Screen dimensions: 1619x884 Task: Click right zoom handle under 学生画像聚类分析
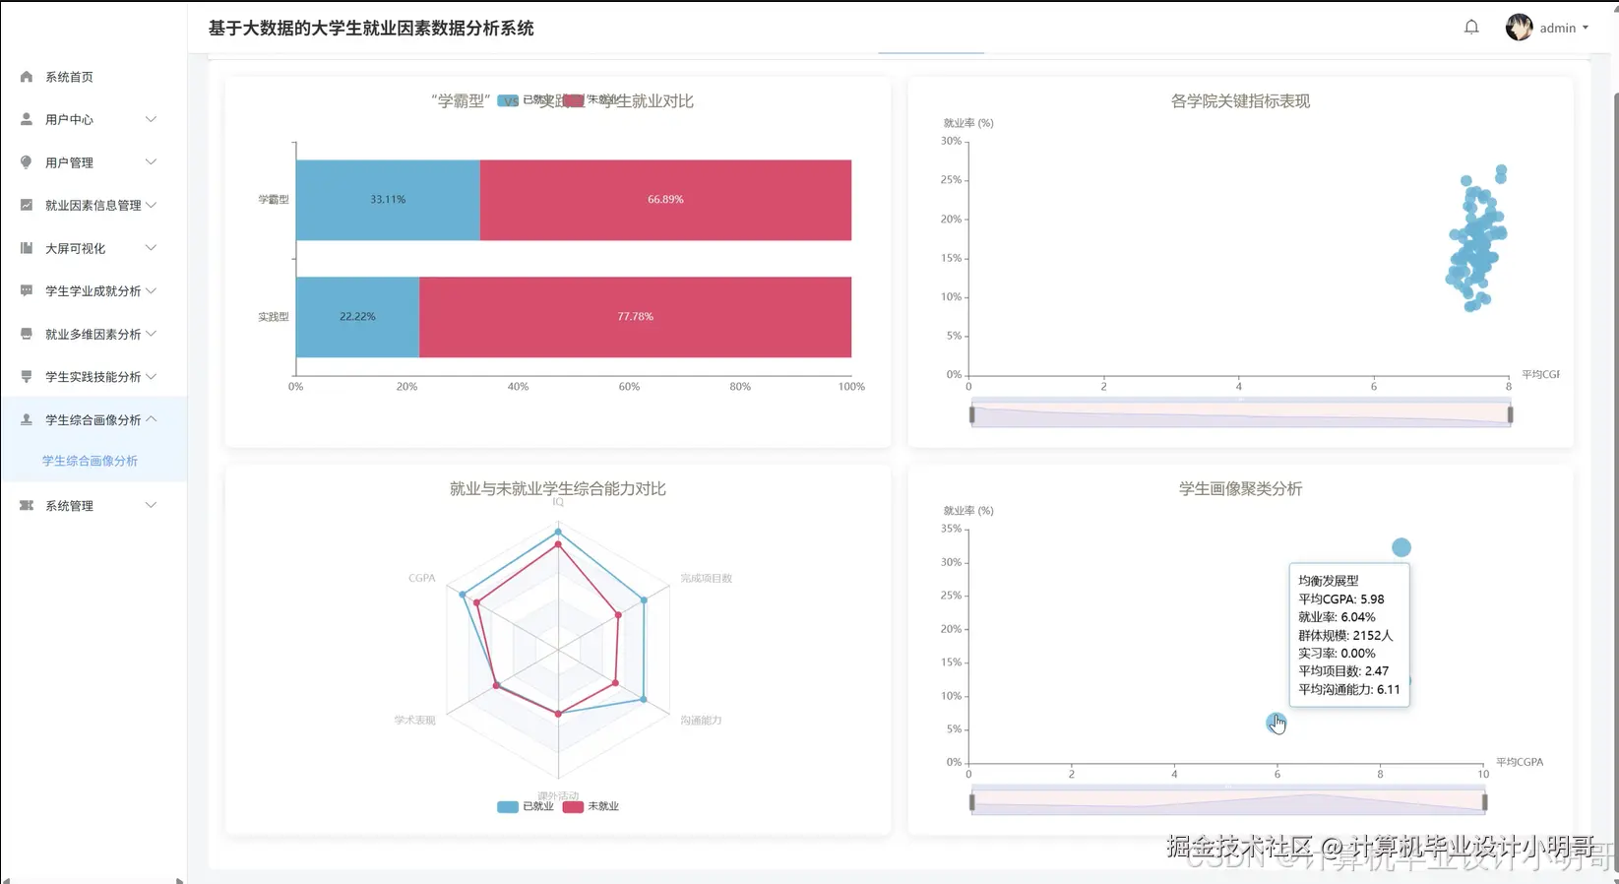(1484, 802)
